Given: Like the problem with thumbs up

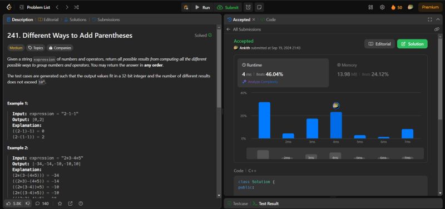Looking at the screenshot, I should [14, 203].
